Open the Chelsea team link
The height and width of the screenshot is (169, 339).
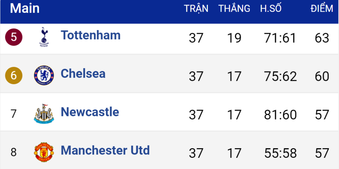click(83, 74)
